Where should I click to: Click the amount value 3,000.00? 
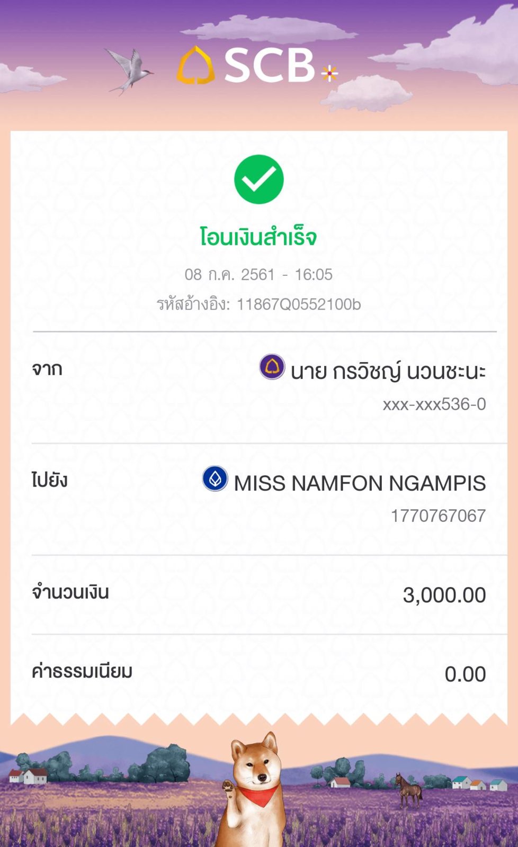tap(444, 595)
